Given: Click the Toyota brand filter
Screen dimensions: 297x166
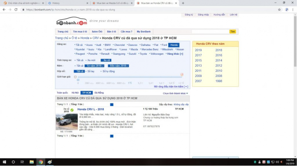Looking at the screenshot, I should (x=143, y=54).
